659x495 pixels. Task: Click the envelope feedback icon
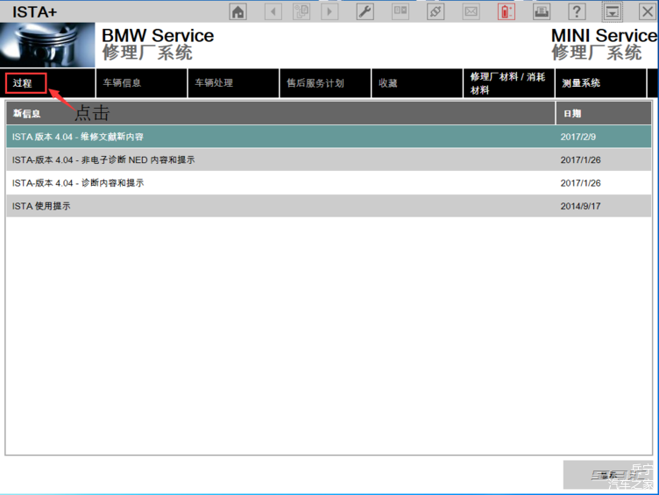pyautogui.click(x=471, y=11)
